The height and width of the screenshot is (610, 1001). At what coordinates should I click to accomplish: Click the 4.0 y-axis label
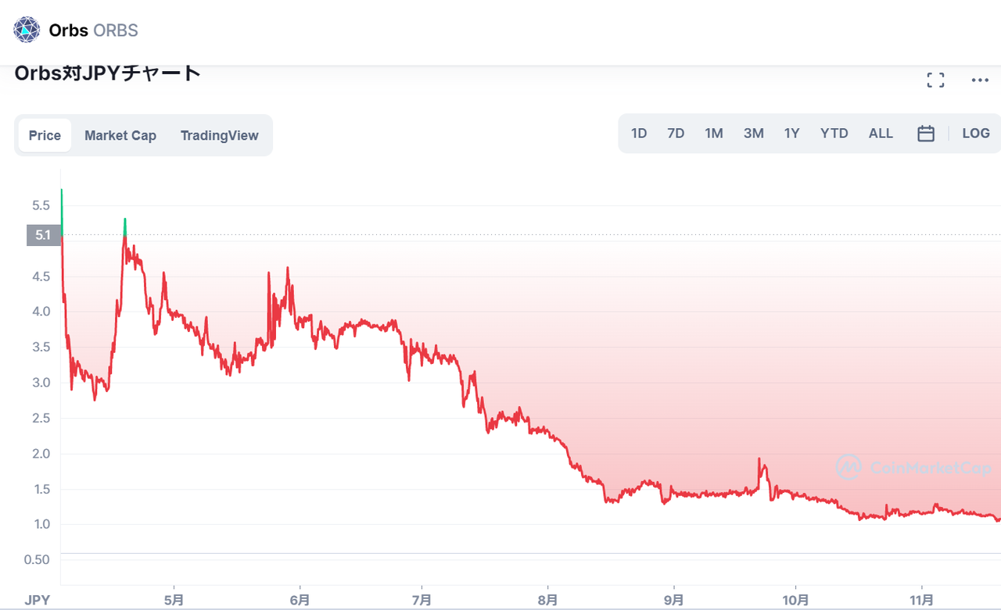(41, 312)
